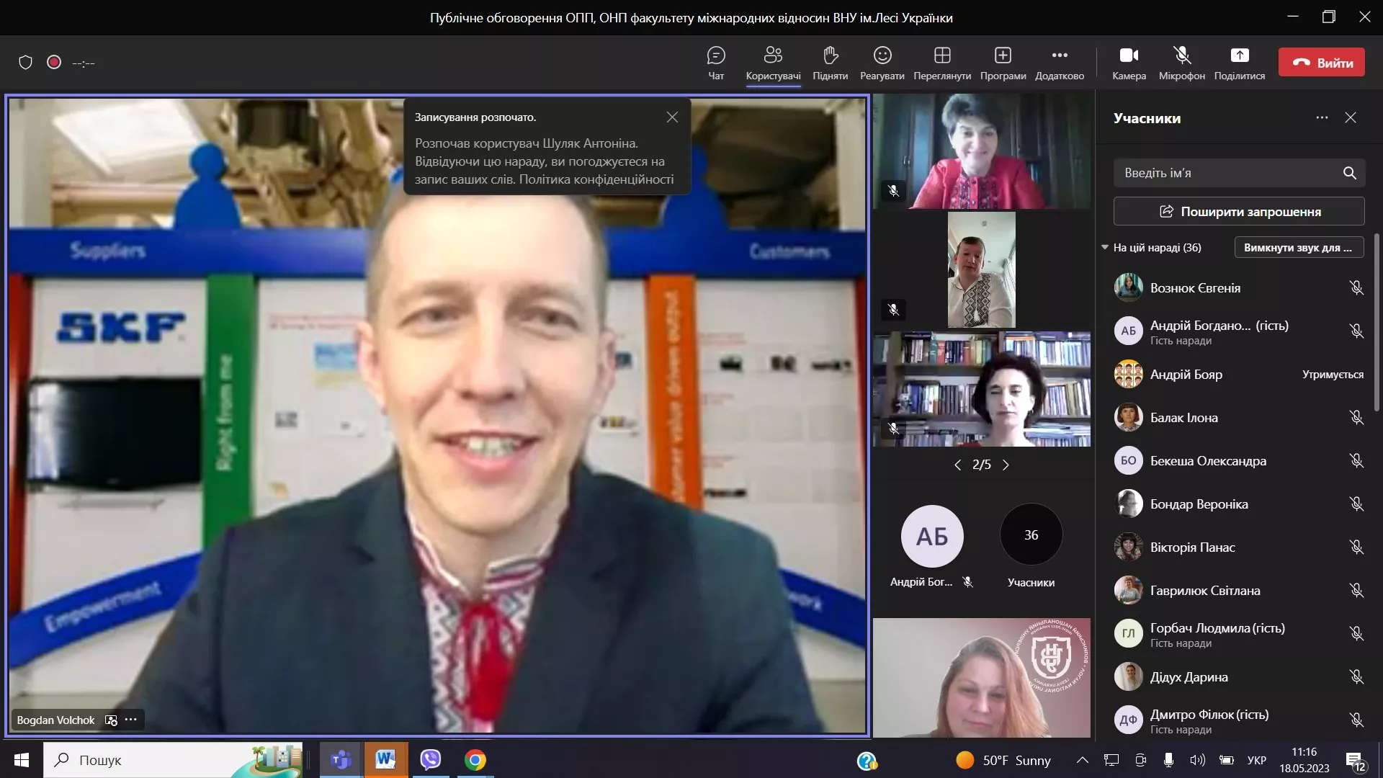Dismiss the recording started notification

[x=671, y=117]
